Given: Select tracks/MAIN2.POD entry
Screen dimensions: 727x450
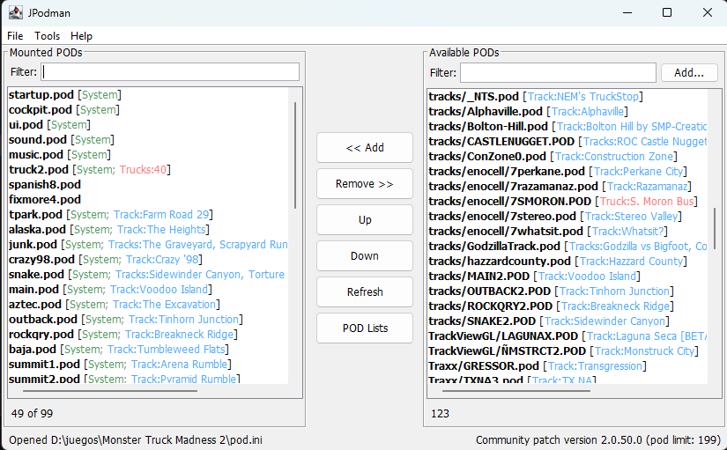Looking at the screenshot, I should (x=568, y=277).
